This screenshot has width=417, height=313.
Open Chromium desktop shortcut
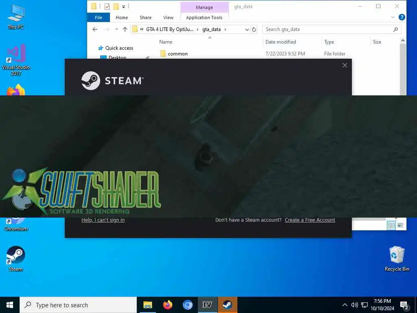coord(16,225)
